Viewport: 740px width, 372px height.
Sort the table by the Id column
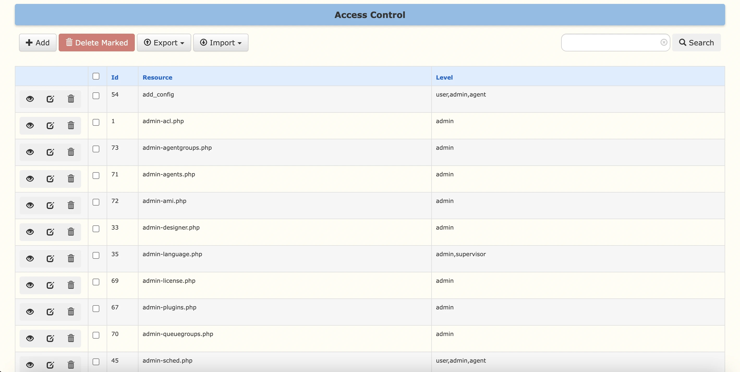[114, 77]
